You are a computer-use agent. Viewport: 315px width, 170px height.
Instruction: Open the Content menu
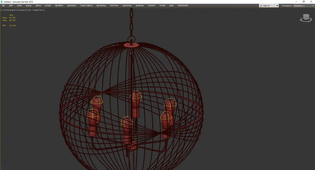click(151, 6)
